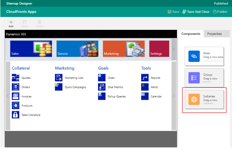Click the Save button

click(x=174, y=12)
